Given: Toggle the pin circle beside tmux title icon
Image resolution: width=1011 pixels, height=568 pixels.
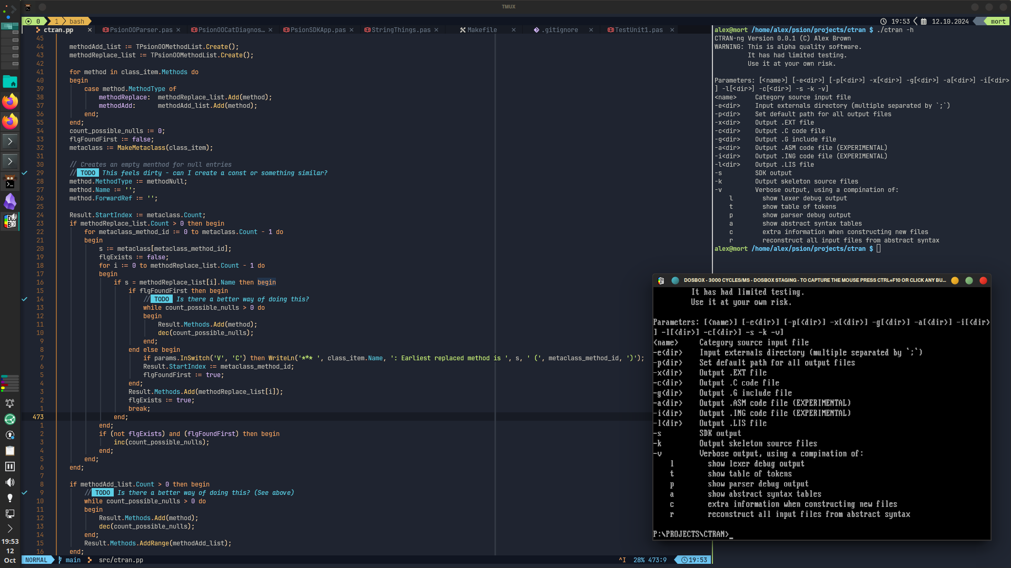Looking at the screenshot, I should click(42, 7).
